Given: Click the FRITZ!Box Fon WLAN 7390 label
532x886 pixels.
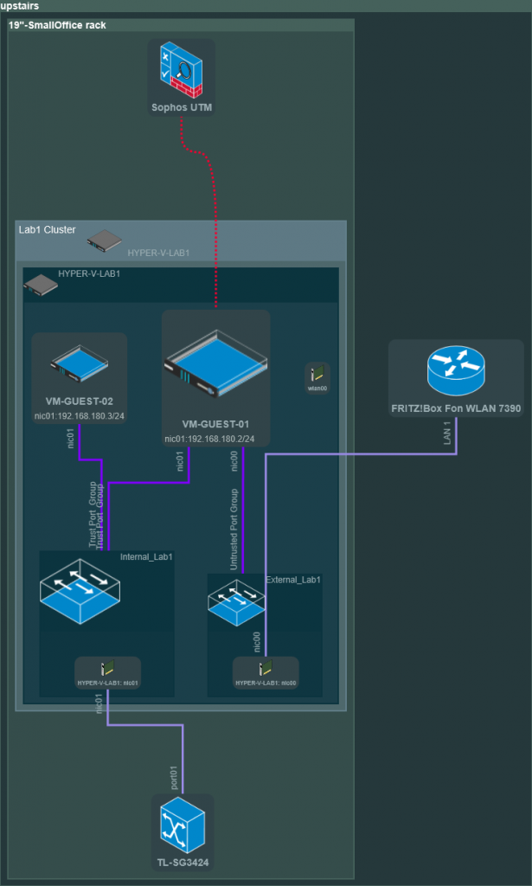Looking at the screenshot, I should [x=456, y=408].
